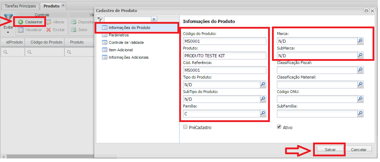The image size is (380, 162).
Task: Open the Código ONU lookup icon
Action: [360, 99]
